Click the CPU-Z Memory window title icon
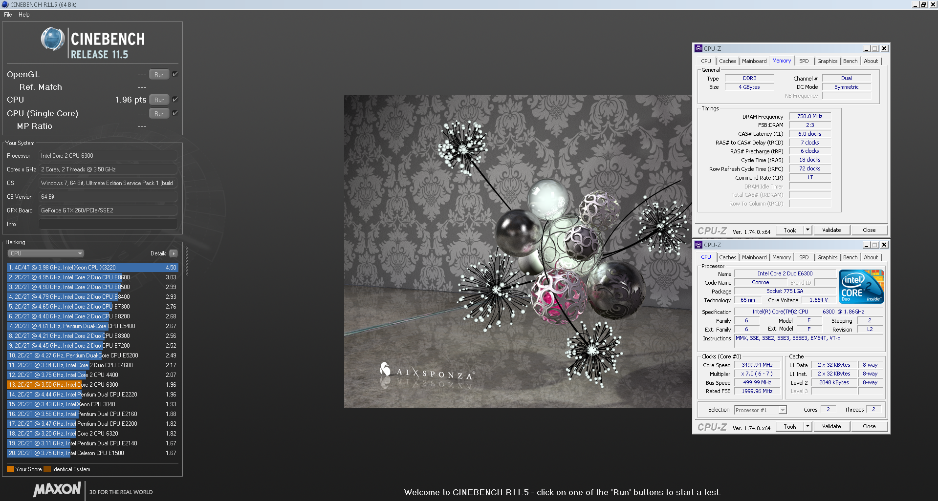 (698, 48)
